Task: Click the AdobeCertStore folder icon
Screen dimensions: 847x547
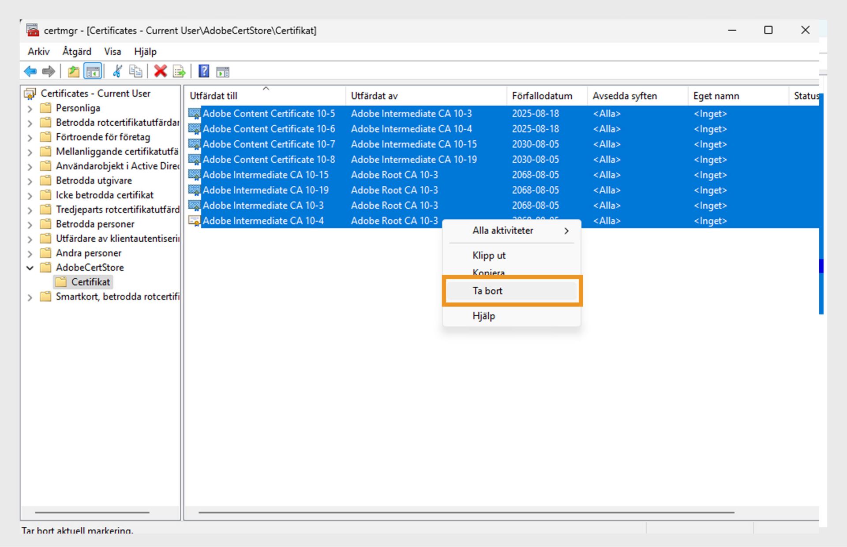Action: (45, 267)
